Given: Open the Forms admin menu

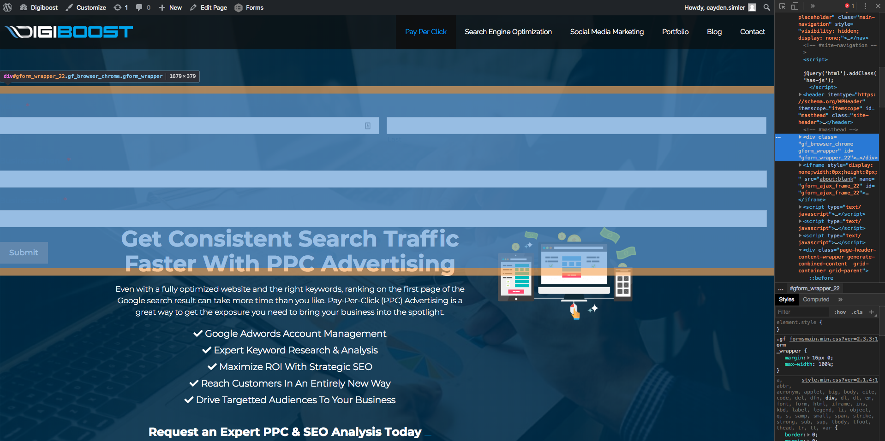Looking at the screenshot, I should [x=249, y=7].
